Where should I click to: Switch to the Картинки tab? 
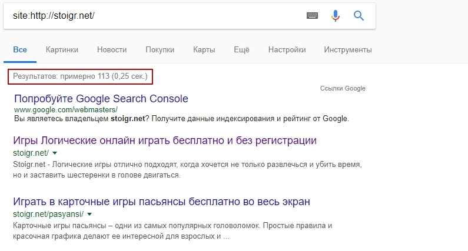click(x=62, y=50)
